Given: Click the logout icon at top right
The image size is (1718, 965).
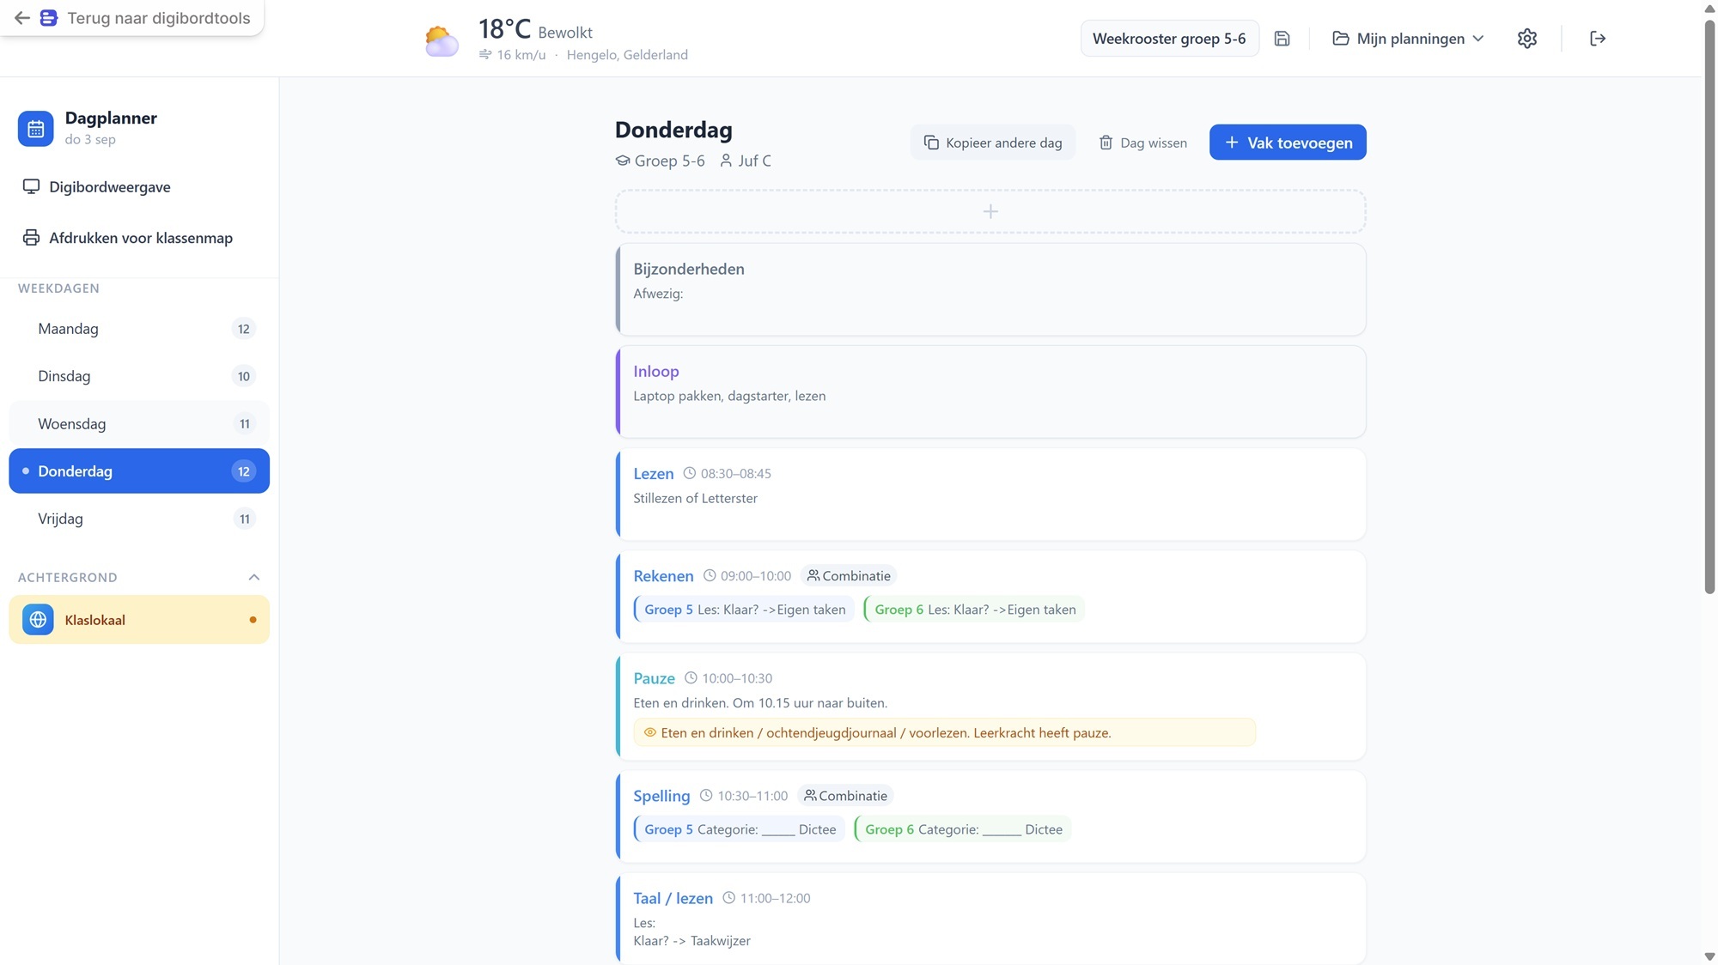Looking at the screenshot, I should pyautogui.click(x=1597, y=39).
